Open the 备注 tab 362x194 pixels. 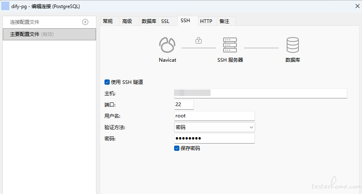[224, 21]
